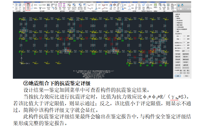The image size is (202, 130).
Task: Collapse the ribbon with the chevron
Action: (x=170, y=2)
